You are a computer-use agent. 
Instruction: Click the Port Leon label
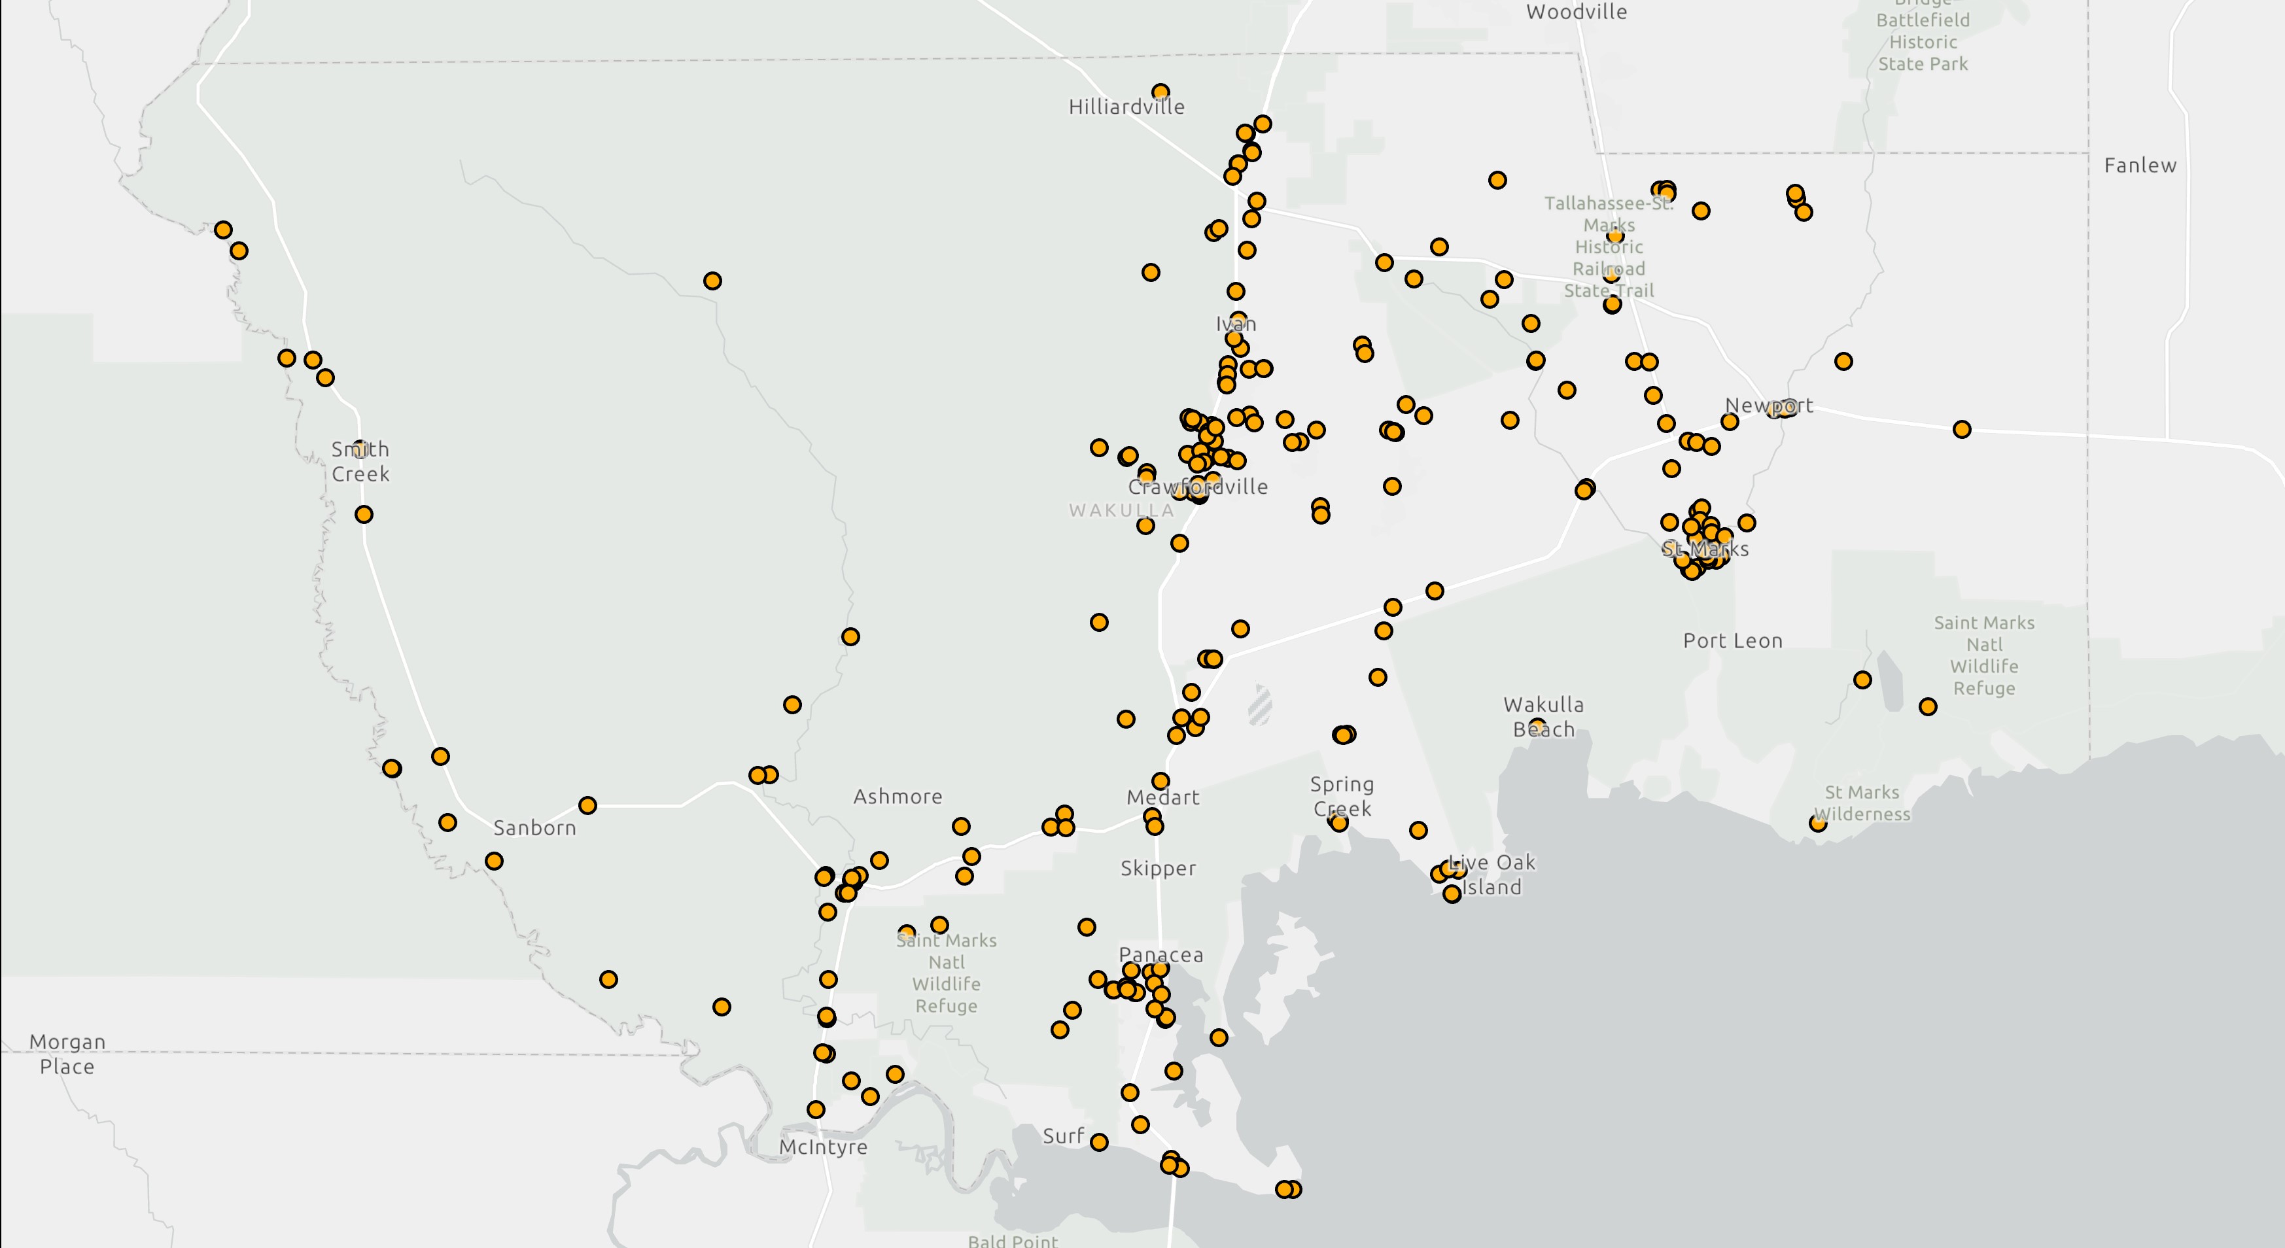click(x=1732, y=640)
